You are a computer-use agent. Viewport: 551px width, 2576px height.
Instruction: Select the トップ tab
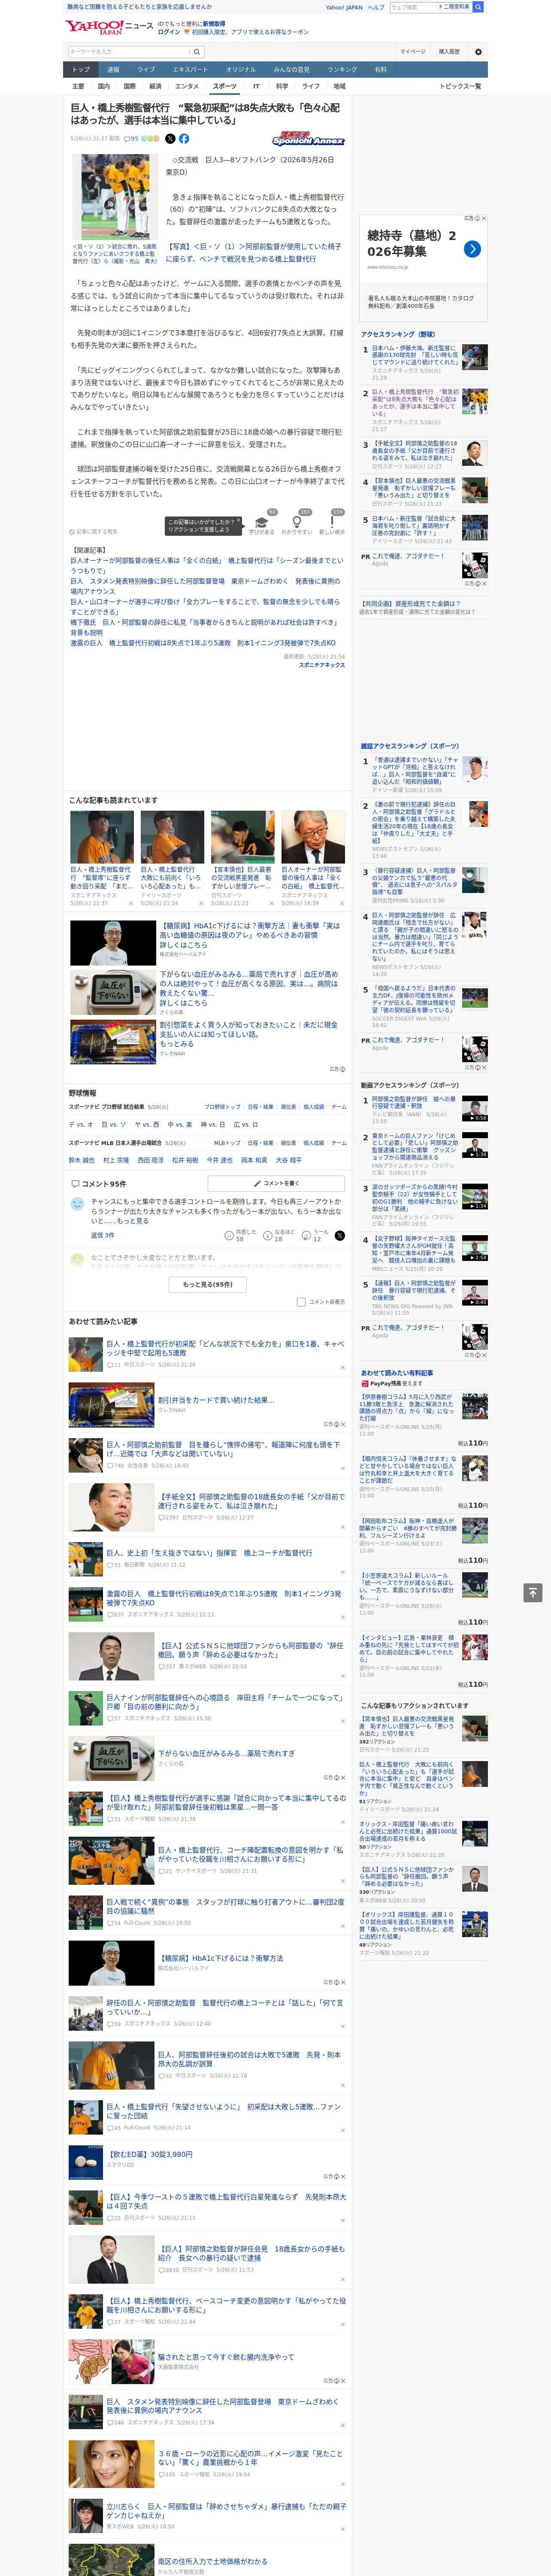pyautogui.click(x=81, y=69)
